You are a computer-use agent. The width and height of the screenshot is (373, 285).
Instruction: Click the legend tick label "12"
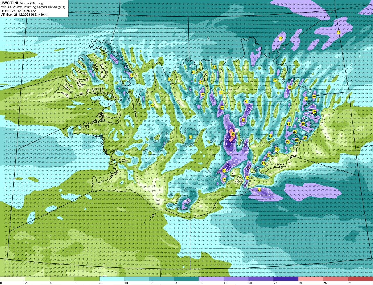coord(151,283)
